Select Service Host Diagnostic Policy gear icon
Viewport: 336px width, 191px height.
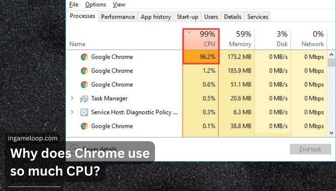coord(84,113)
